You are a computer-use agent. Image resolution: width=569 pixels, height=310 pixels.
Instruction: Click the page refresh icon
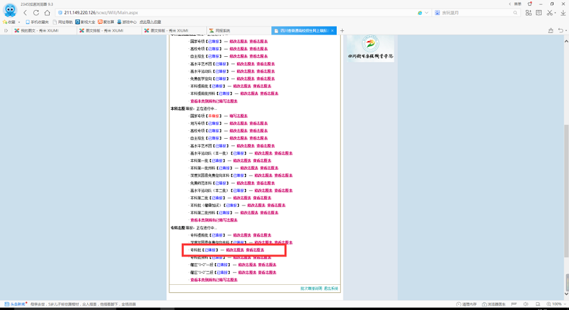(37, 13)
